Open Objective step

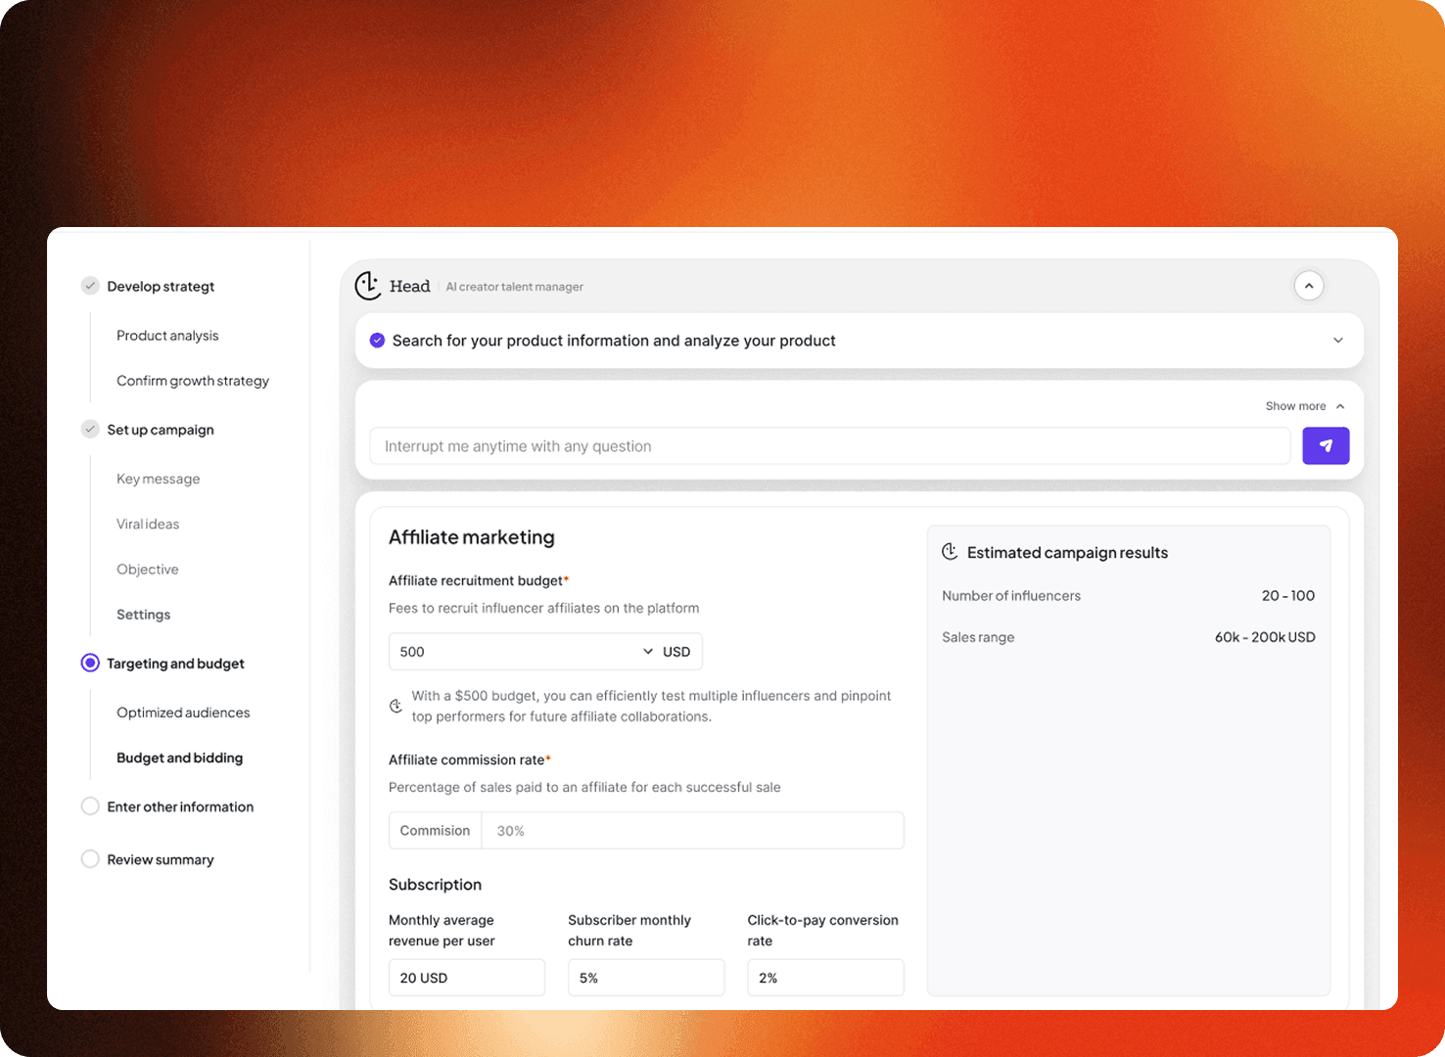pyautogui.click(x=148, y=570)
